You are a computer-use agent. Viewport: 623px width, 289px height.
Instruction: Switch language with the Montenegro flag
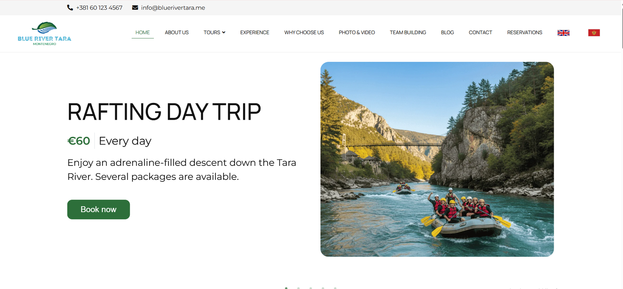[594, 33]
